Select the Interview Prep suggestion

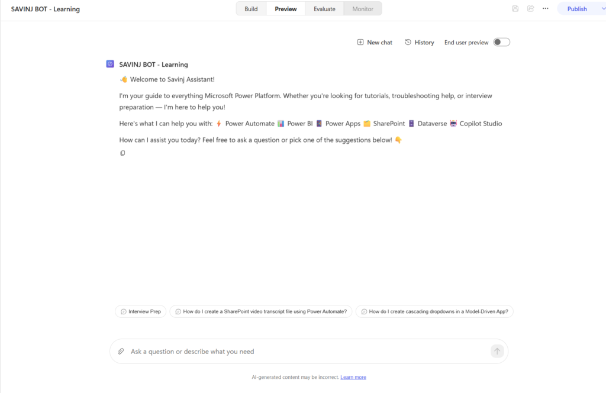pyautogui.click(x=141, y=311)
